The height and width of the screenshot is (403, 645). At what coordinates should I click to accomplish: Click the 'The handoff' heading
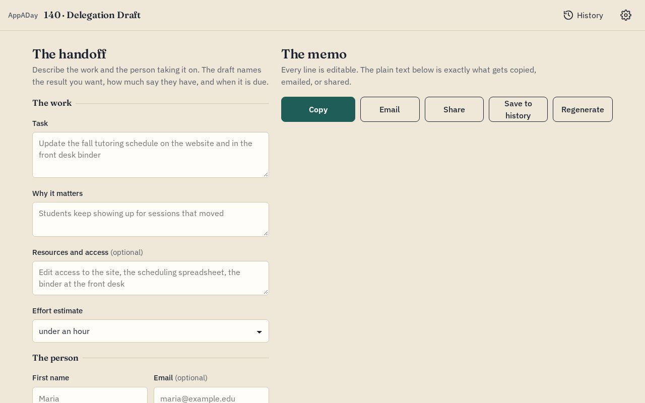[70, 54]
